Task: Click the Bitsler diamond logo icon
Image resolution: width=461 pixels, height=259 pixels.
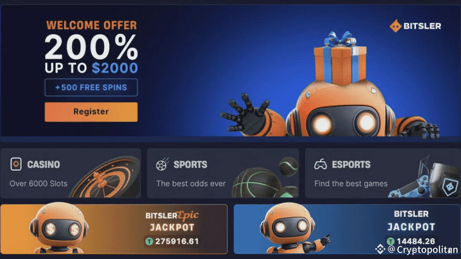Action: 395,26
